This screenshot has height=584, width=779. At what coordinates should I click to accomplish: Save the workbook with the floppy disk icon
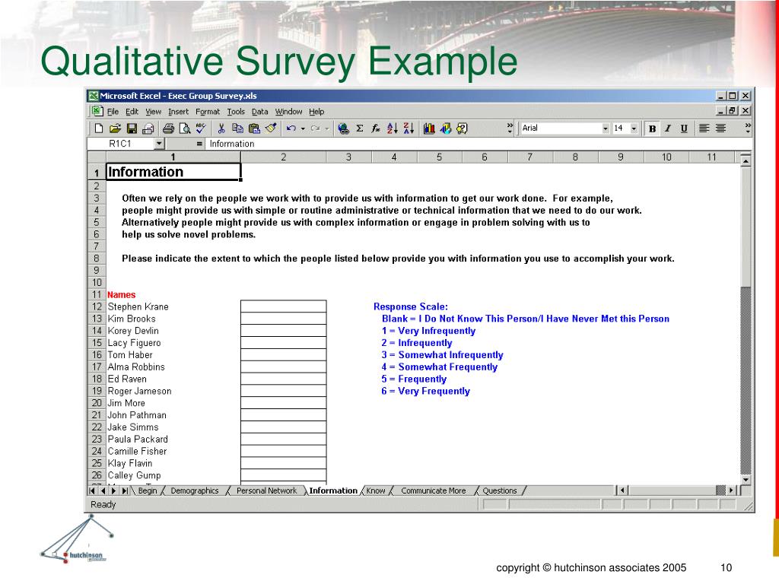132,129
